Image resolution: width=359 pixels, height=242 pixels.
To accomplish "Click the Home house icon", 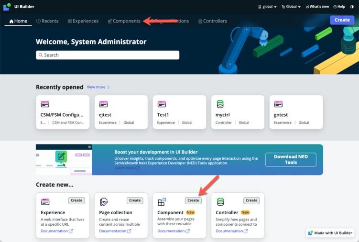I will coord(11,22).
